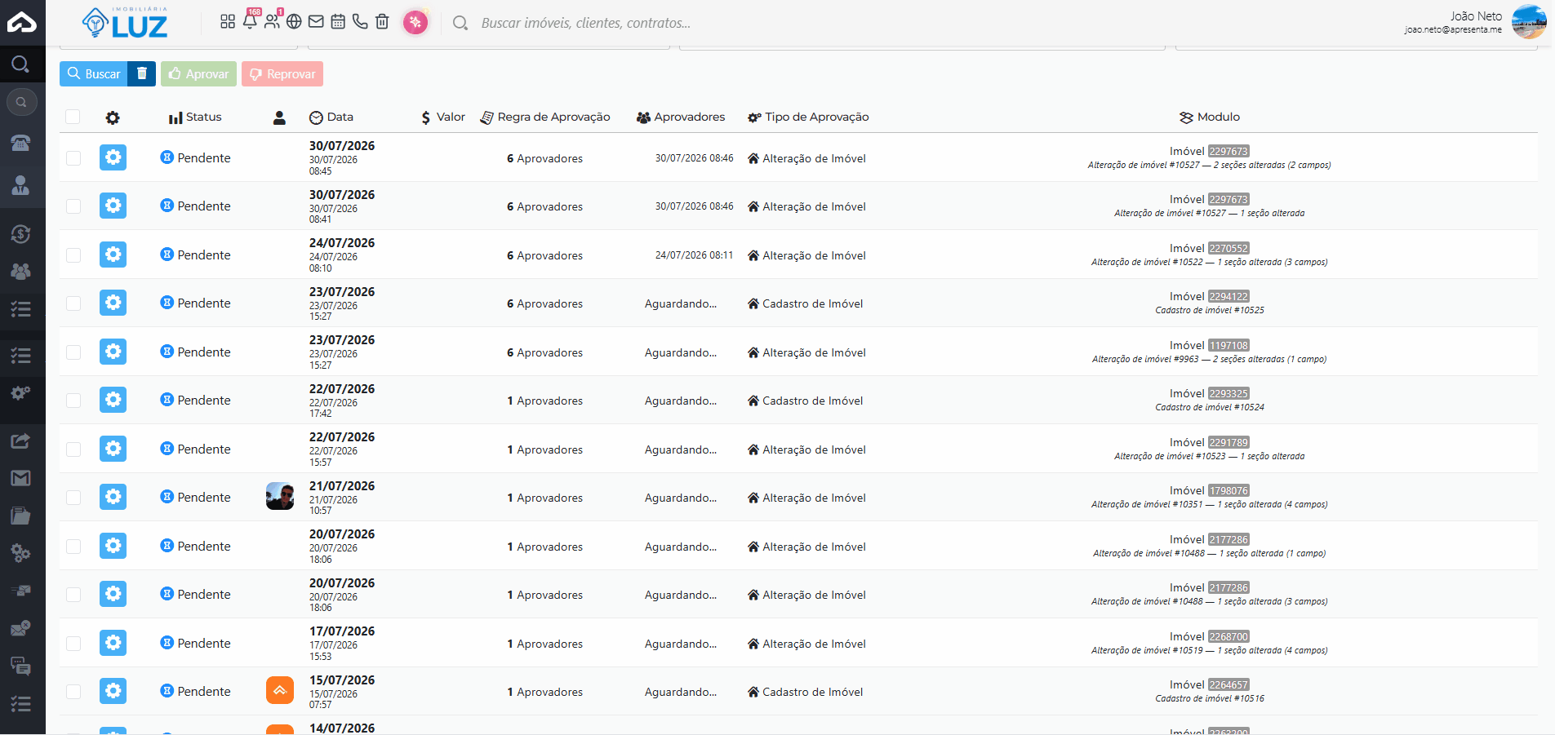
Task: Open the share arrow icon in left sidebar
Action: point(21,441)
